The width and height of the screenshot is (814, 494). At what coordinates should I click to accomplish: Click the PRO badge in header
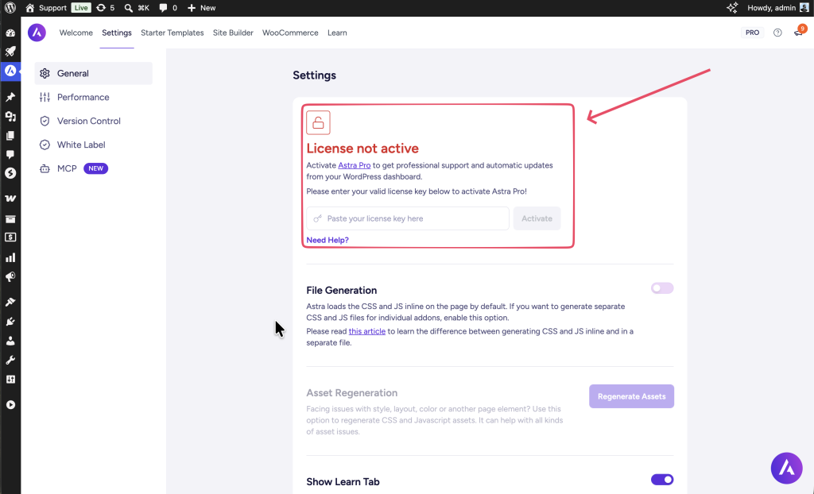[752, 33]
